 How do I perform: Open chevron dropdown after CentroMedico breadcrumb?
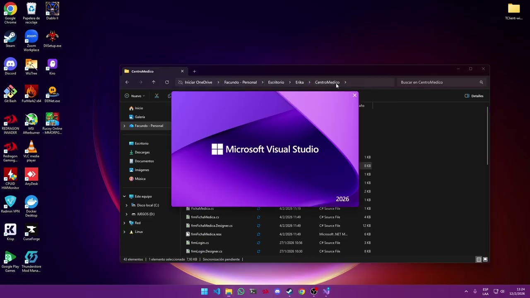click(x=345, y=82)
